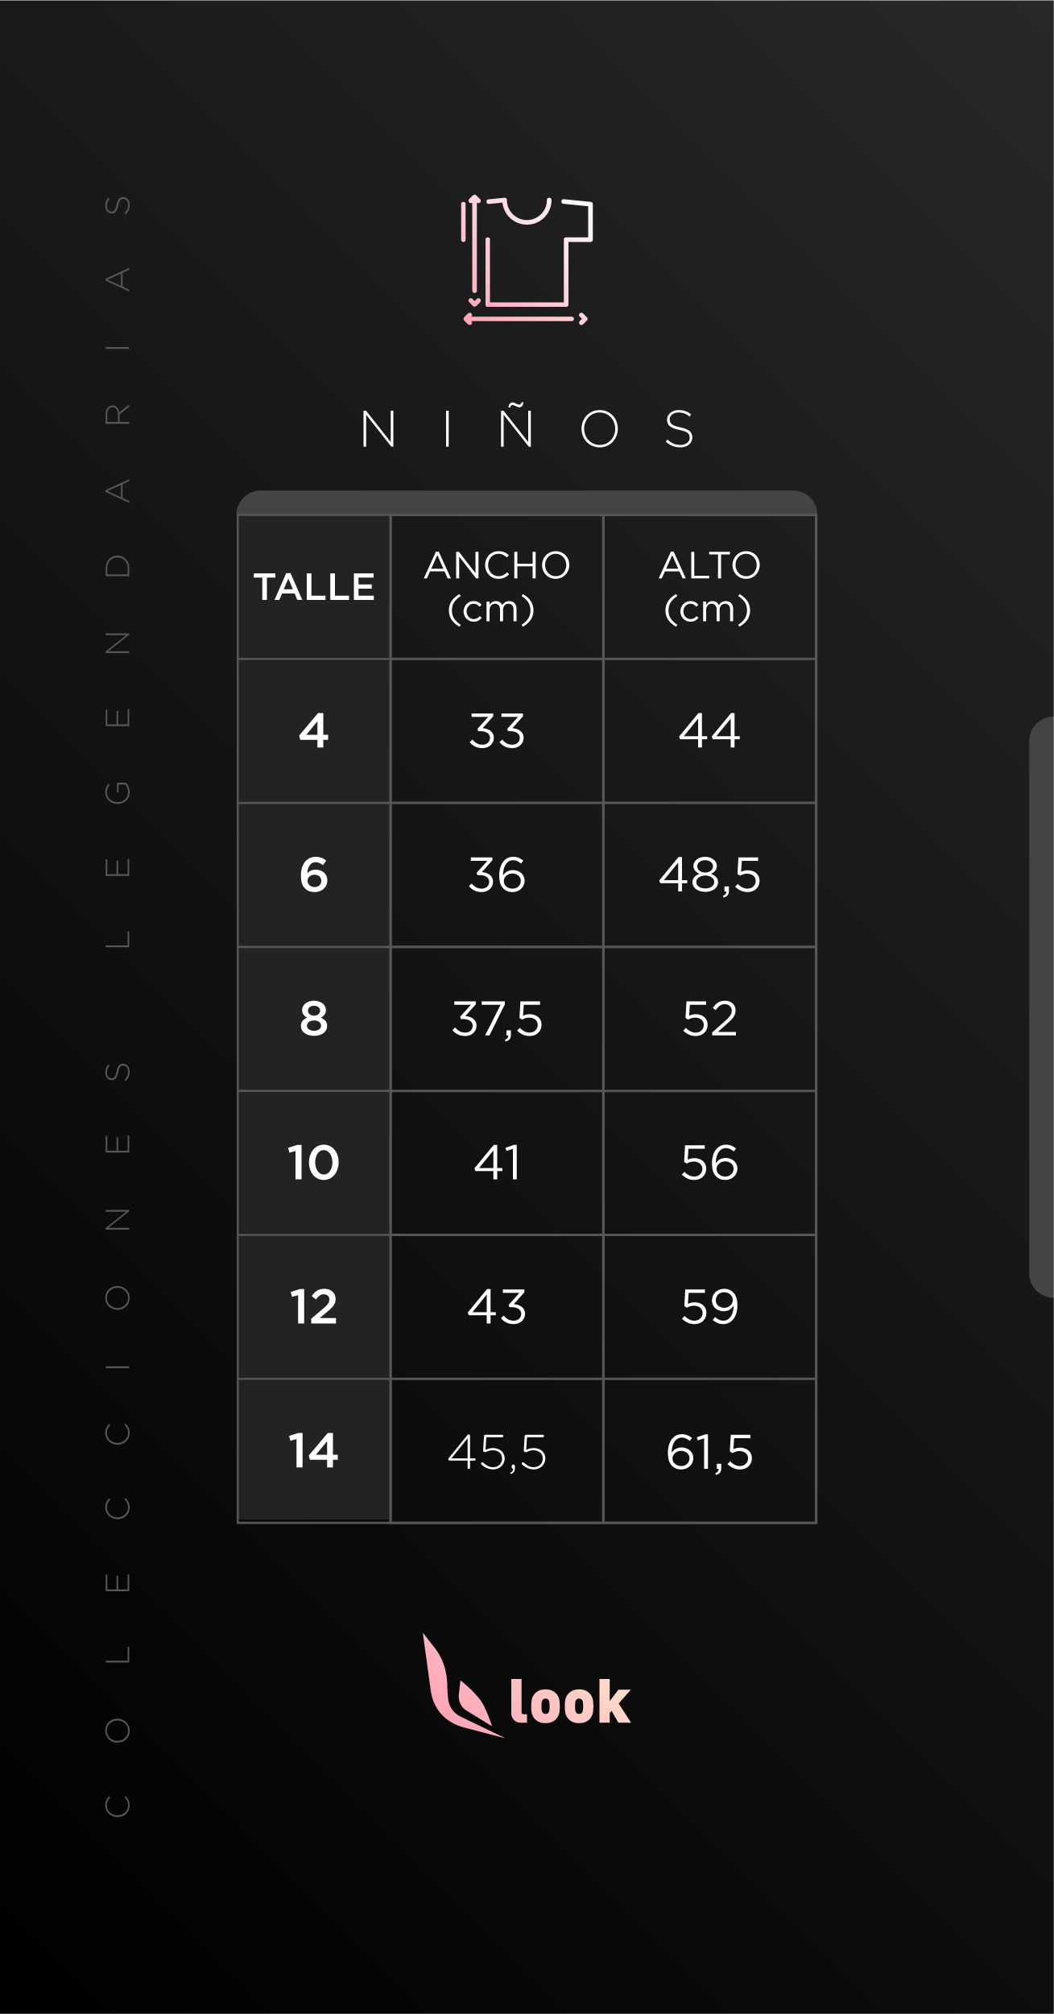Viewport: 1054px width, 2014px height.
Task: Select size 6 row label
Action: (x=314, y=875)
